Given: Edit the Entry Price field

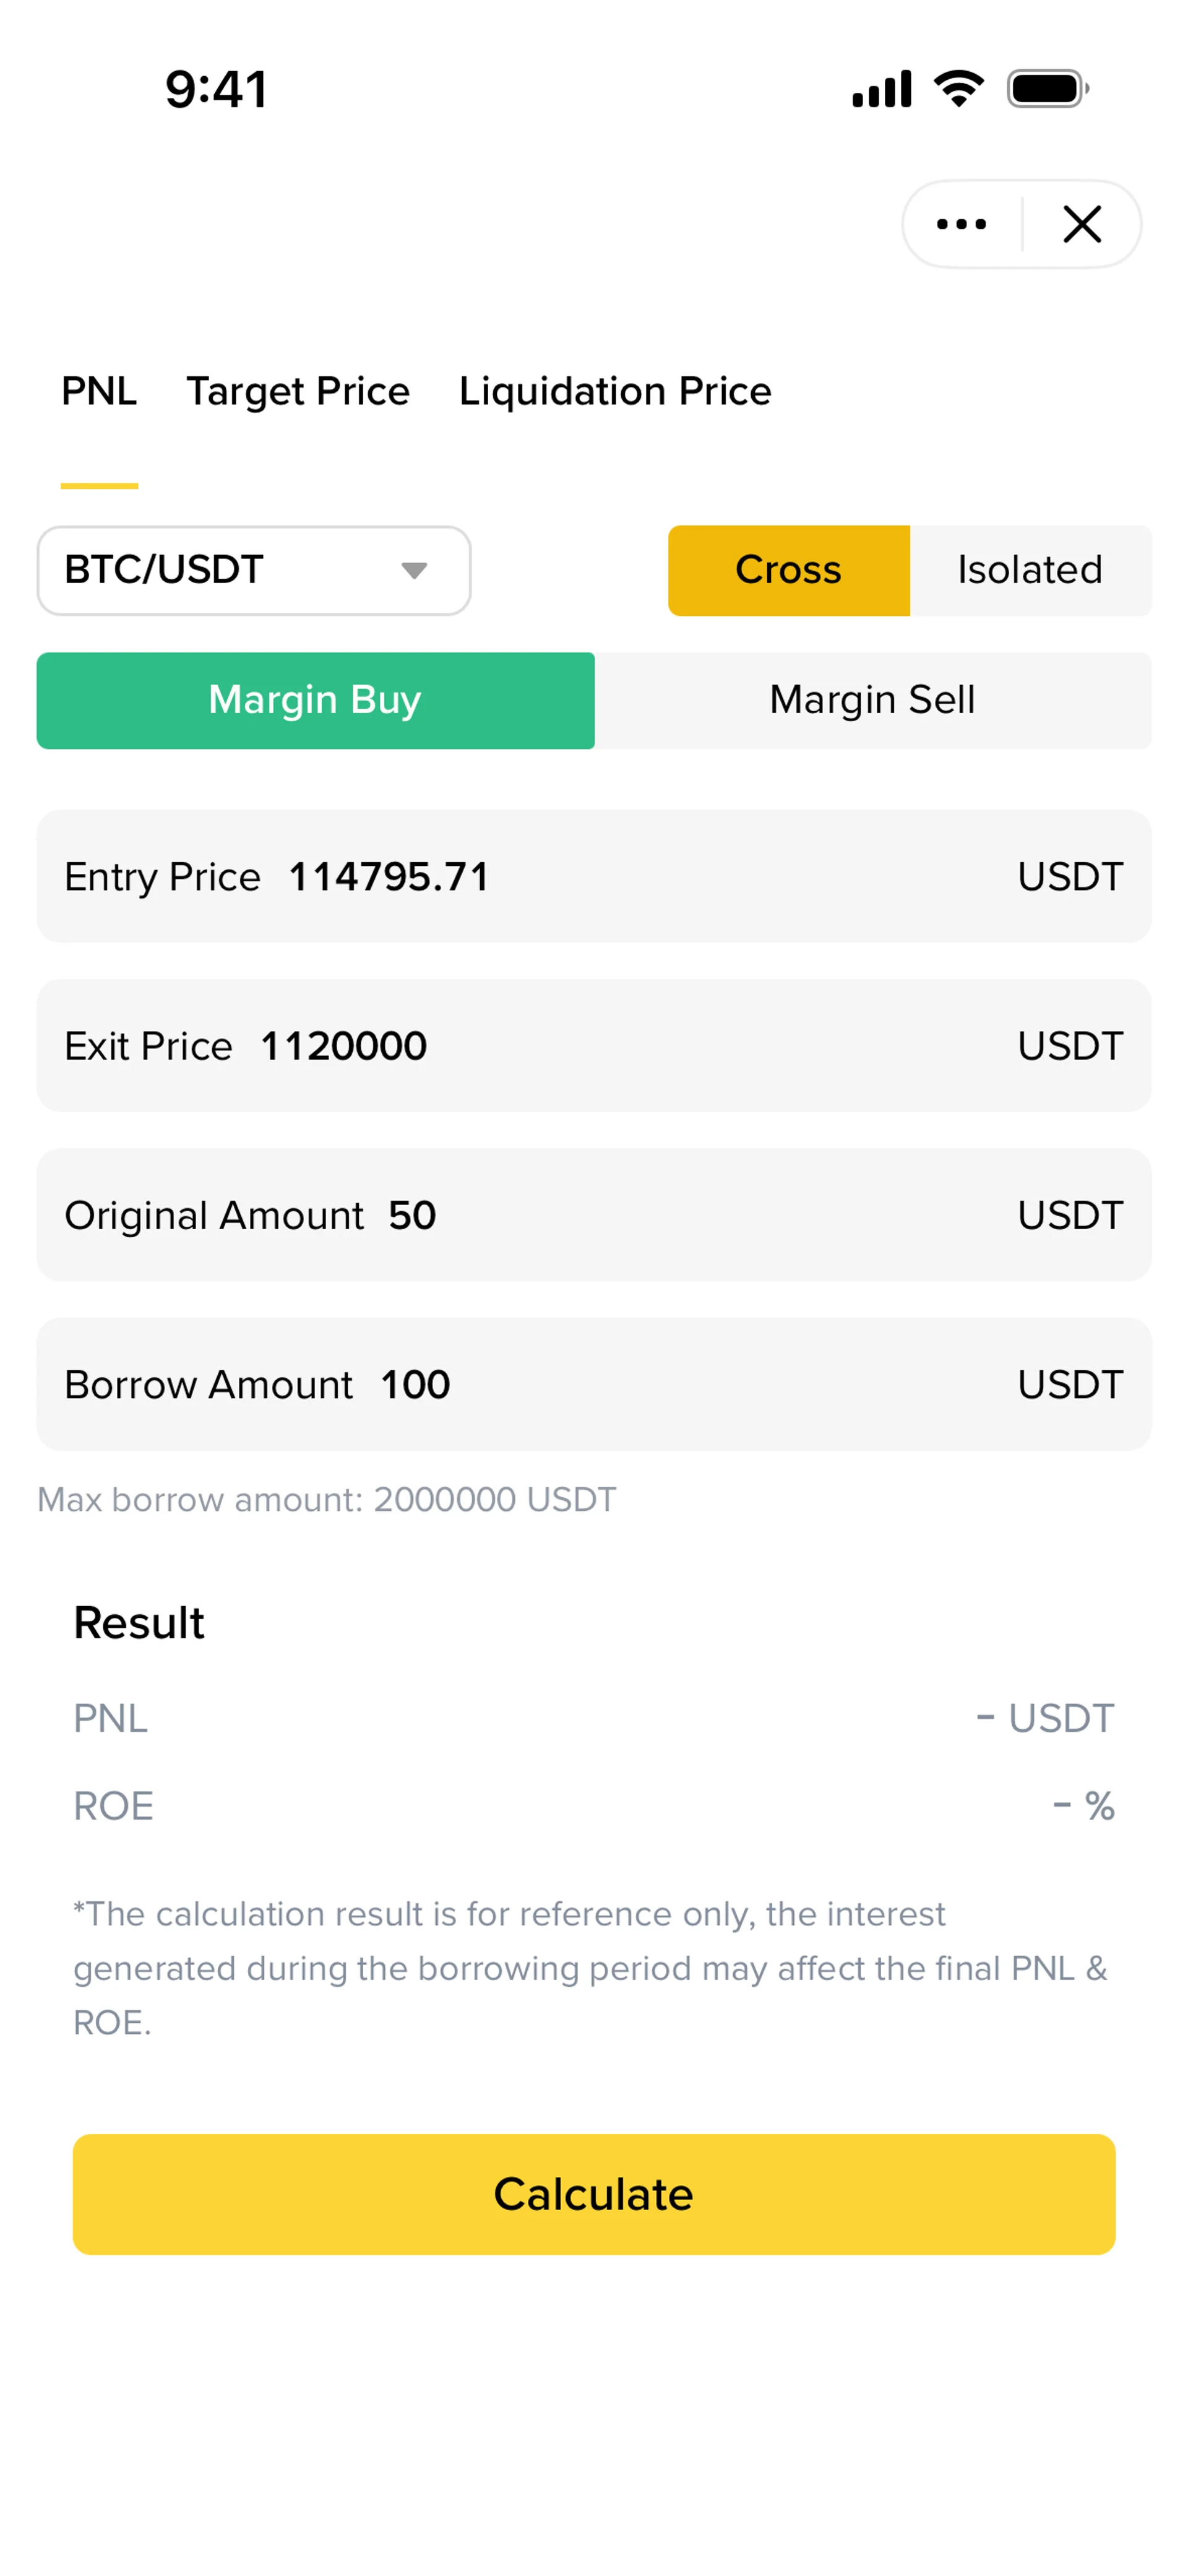Looking at the screenshot, I should 594,876.
